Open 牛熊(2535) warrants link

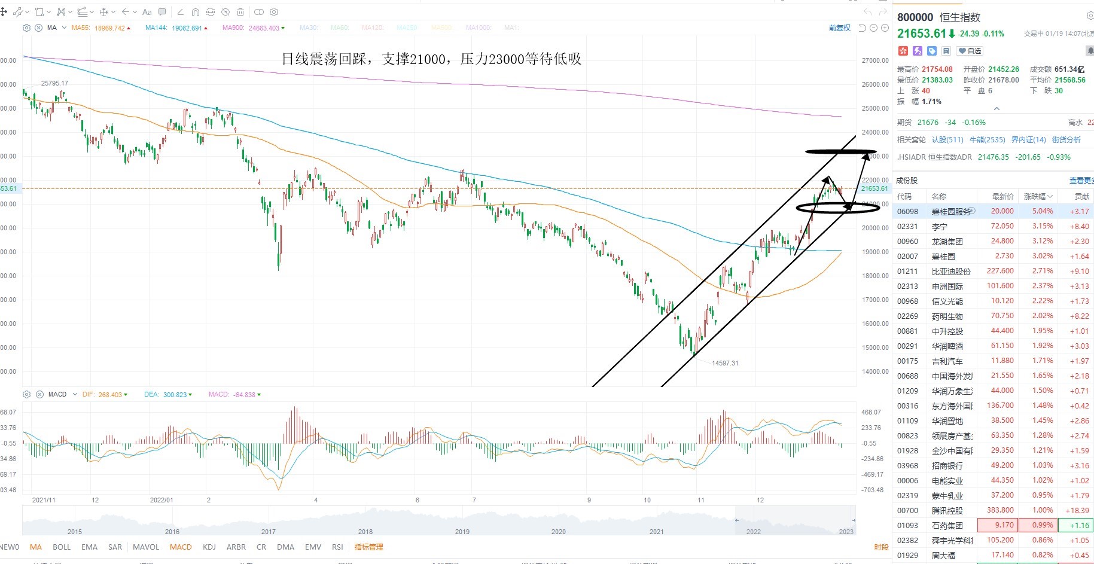987,140
